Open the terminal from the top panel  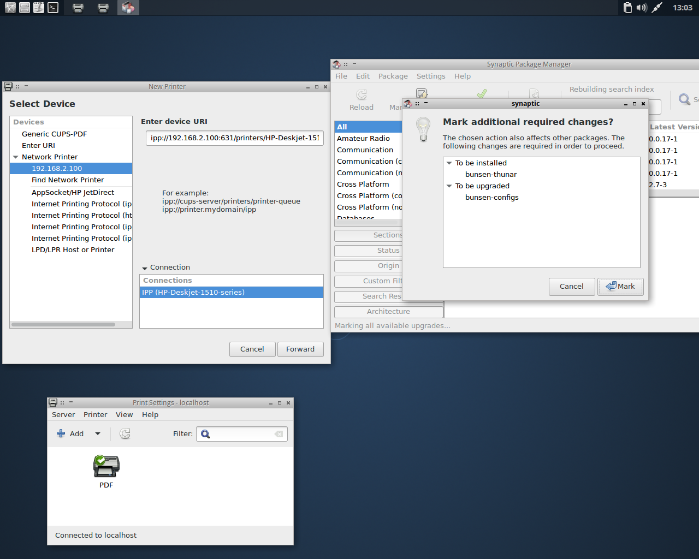[x=53, y=8]
